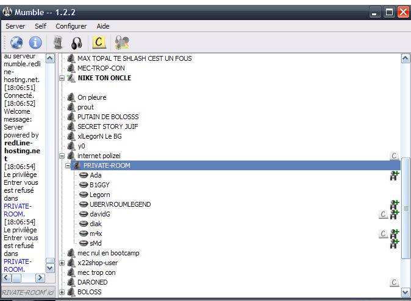Mute yourself using the microphone button
Screen dimensions: 411x301
tap(59, 43)
